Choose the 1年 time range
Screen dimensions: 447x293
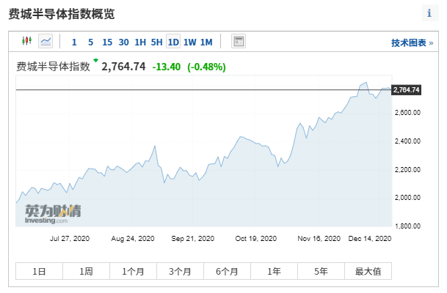pos(275,271)
